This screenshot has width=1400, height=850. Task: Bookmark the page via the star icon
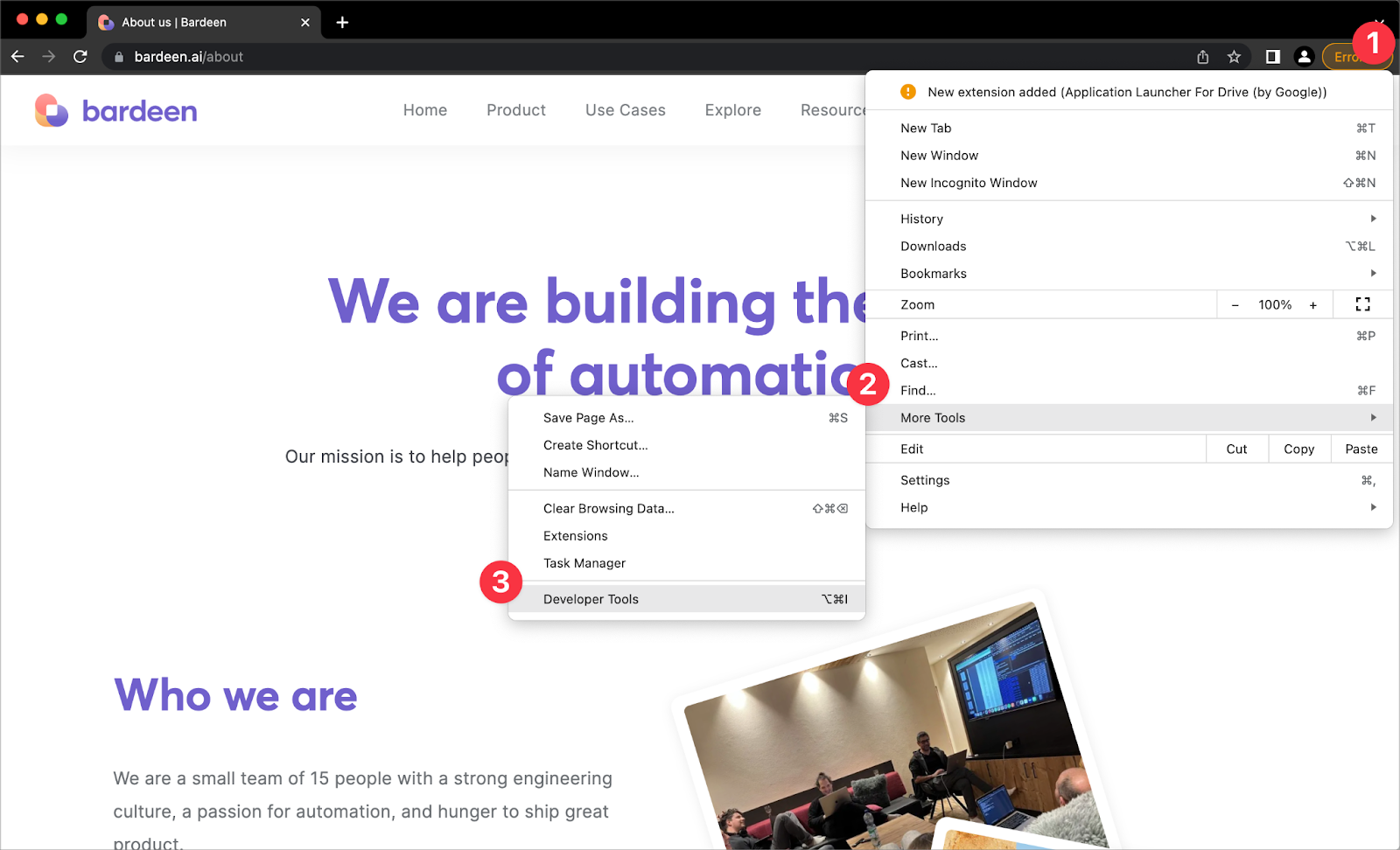pos(1235,56)
